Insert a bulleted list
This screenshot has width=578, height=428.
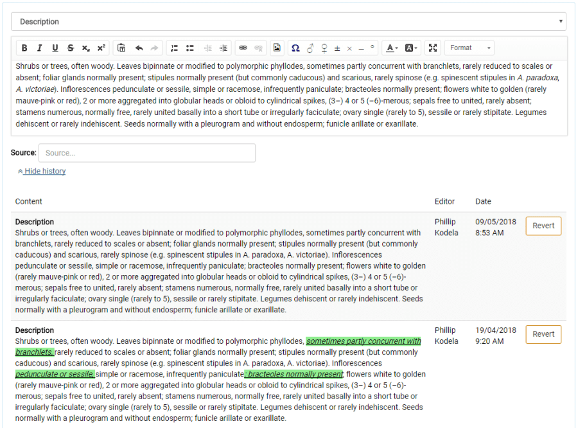click(x=190, y=48)
